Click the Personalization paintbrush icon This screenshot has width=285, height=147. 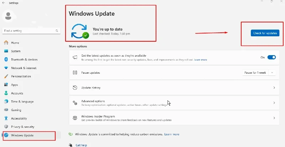point(6,76)
